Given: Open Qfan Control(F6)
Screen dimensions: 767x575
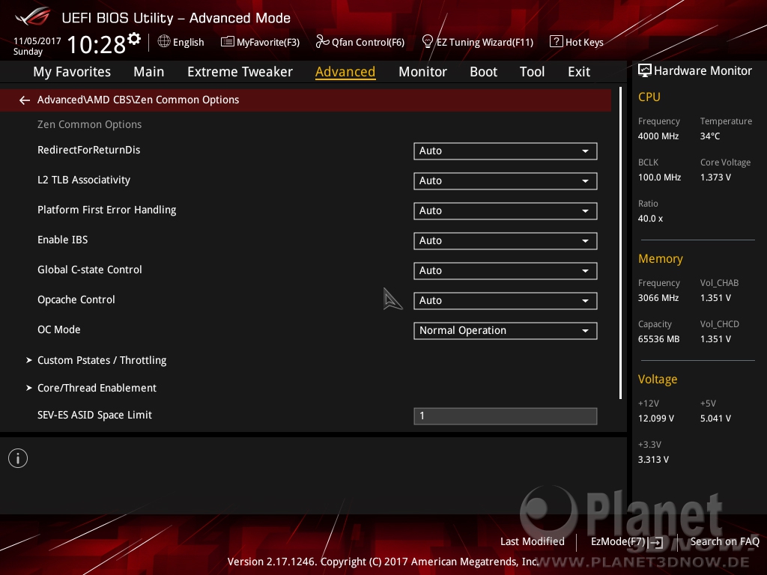Looking at the screenshot, I should (360, 42).
